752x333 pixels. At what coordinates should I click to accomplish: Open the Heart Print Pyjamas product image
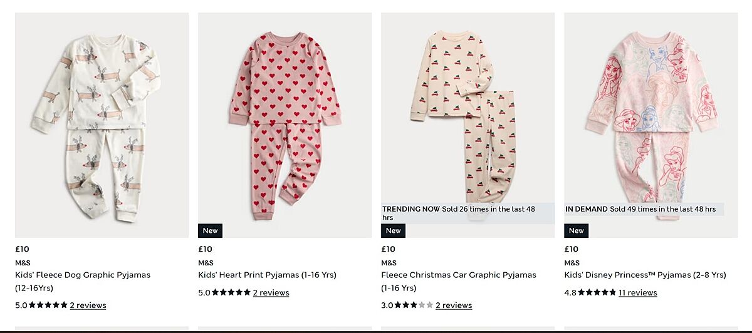pos(285,125)
